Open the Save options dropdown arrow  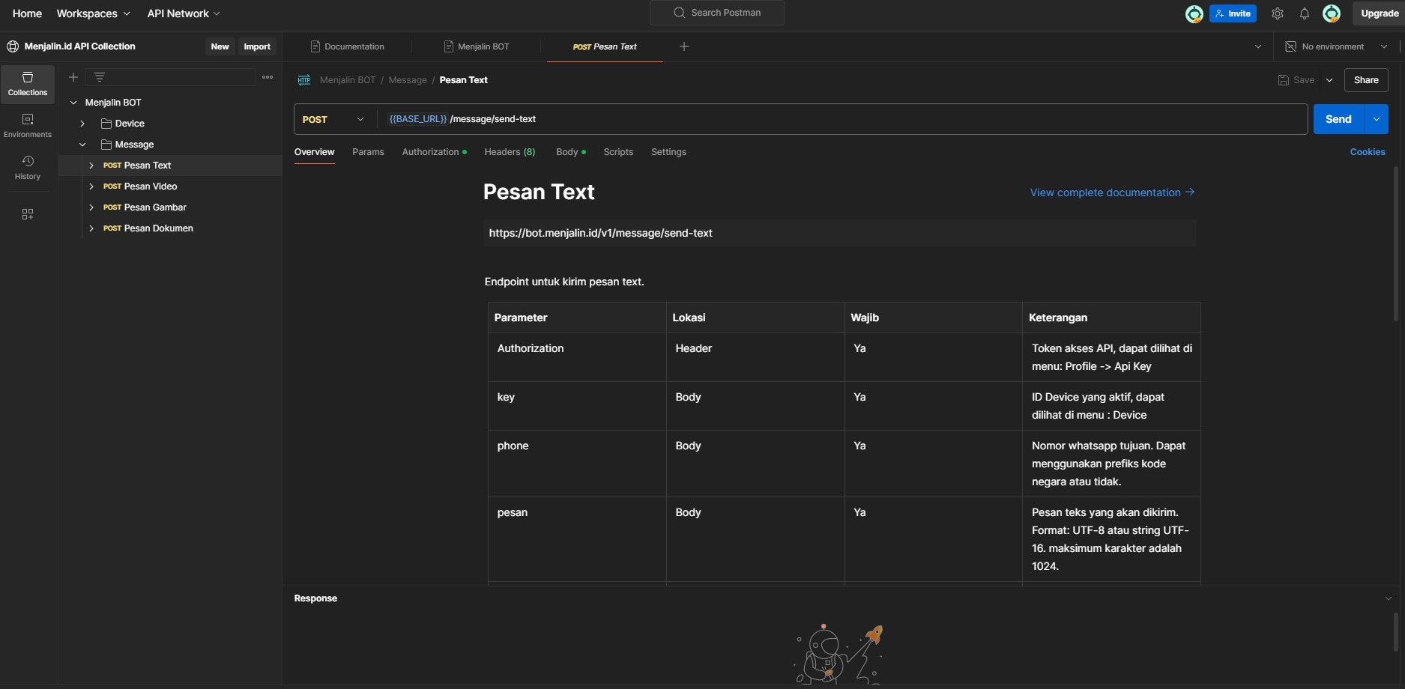coord(1329,80)
